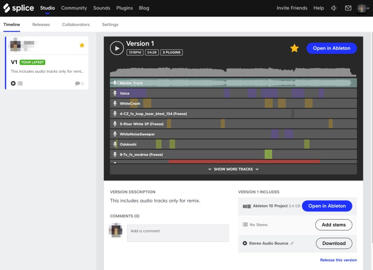Screen dimensions: 373x270
Task: Click microphone icon on 4-CZ_fx_loop_lazer_blast track
Action: 115,114
